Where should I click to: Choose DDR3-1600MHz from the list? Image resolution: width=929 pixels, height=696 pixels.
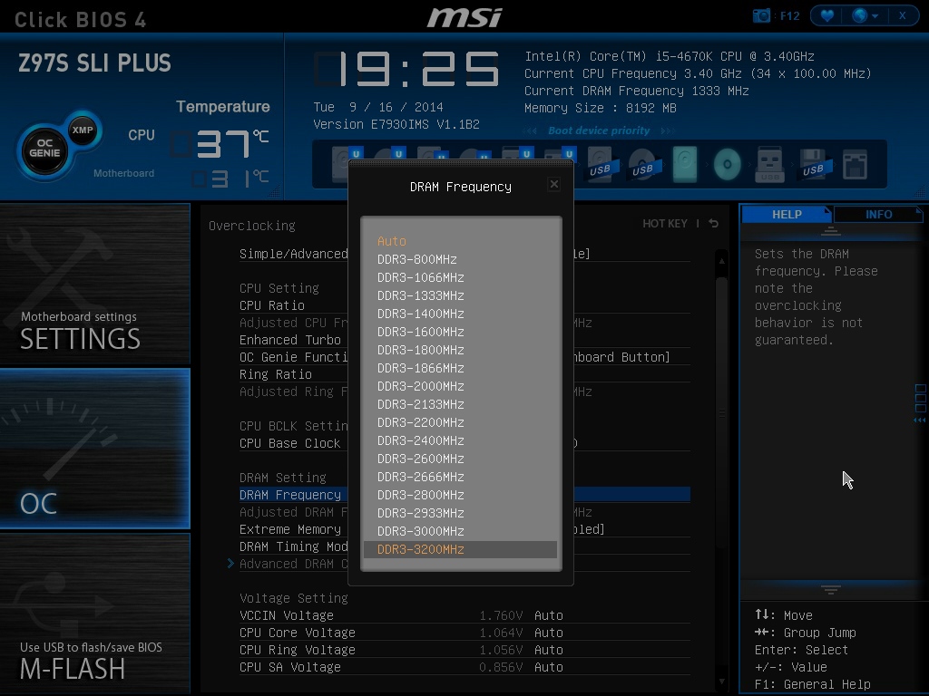(x=420, y=332)
